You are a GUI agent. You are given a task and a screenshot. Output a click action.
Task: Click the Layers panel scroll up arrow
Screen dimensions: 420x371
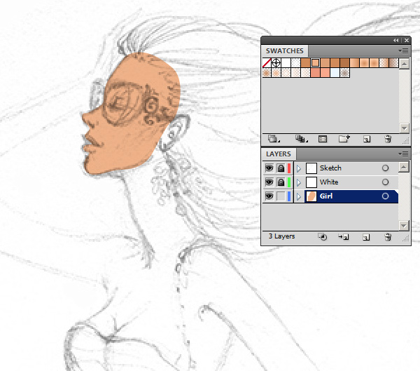click(x=403, y=167)
